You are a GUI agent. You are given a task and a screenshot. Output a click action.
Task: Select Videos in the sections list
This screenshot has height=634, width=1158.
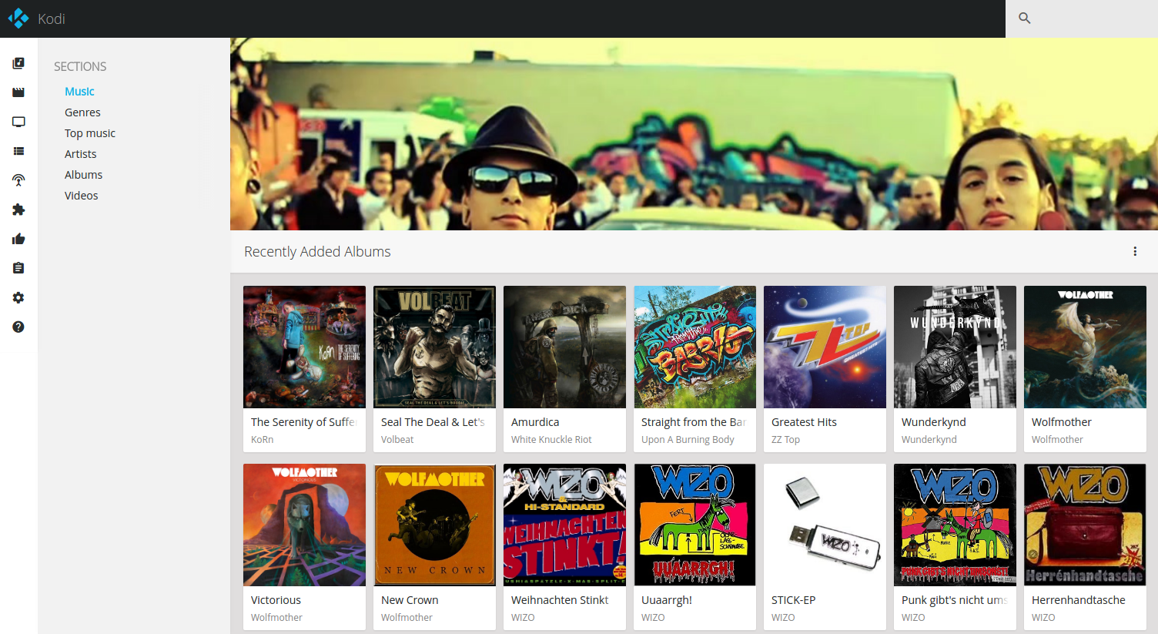[x=81, y=195]
